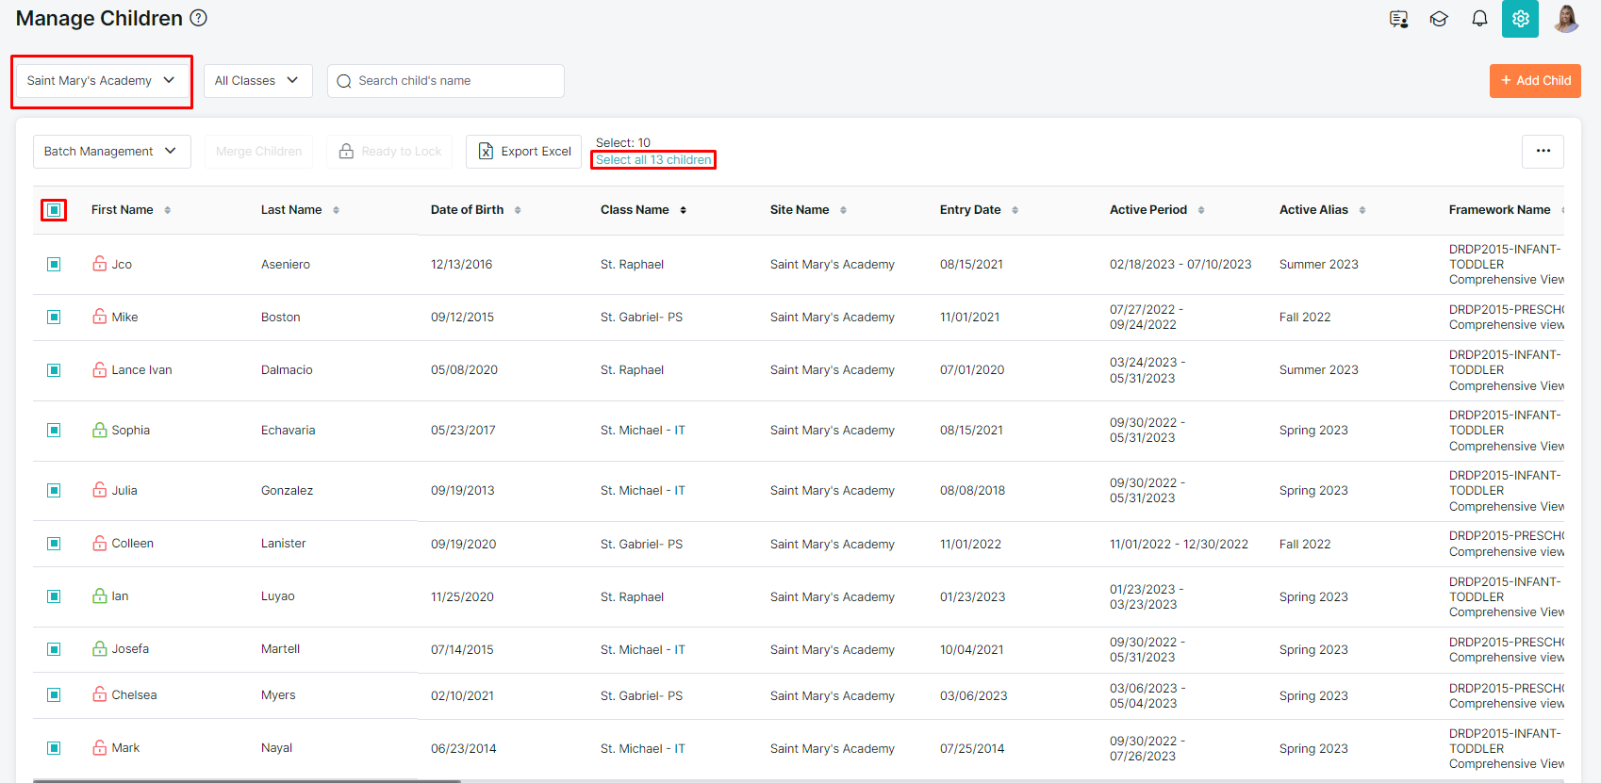1601x783 pixels.
Task: Click the lock icon next to Sophia
Action: (x=99, y=430)
